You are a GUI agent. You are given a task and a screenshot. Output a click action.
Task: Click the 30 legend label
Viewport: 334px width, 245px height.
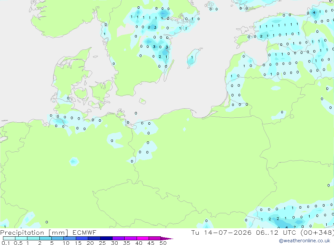(114, 243)
